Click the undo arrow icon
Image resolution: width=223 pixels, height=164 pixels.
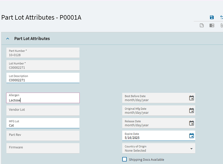pos(222,17)
